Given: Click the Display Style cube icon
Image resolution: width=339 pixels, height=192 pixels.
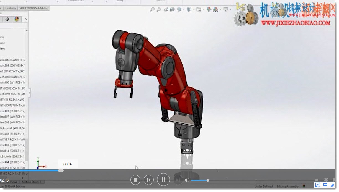Looking at the screenshot, I should coord(189,10).
